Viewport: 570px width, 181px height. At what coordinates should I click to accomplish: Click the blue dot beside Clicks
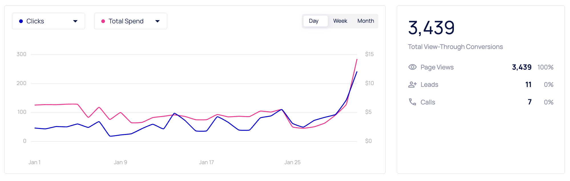pyautogui.click(x=21, y=21)
